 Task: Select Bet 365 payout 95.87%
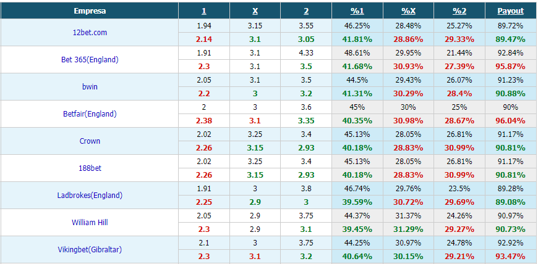tap(511, 67)
